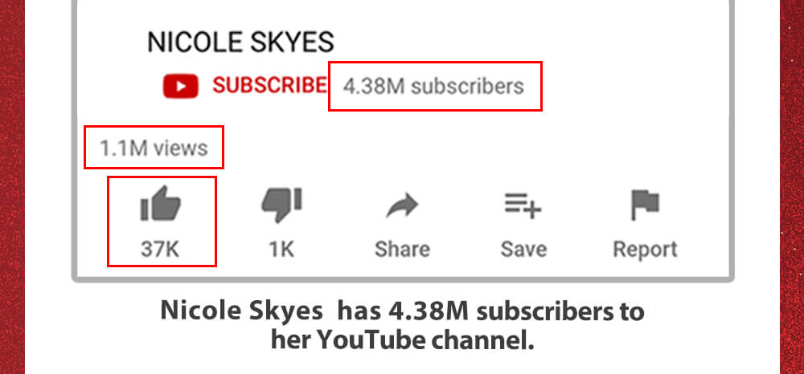Click the Save label text

(x=523, y=249)
